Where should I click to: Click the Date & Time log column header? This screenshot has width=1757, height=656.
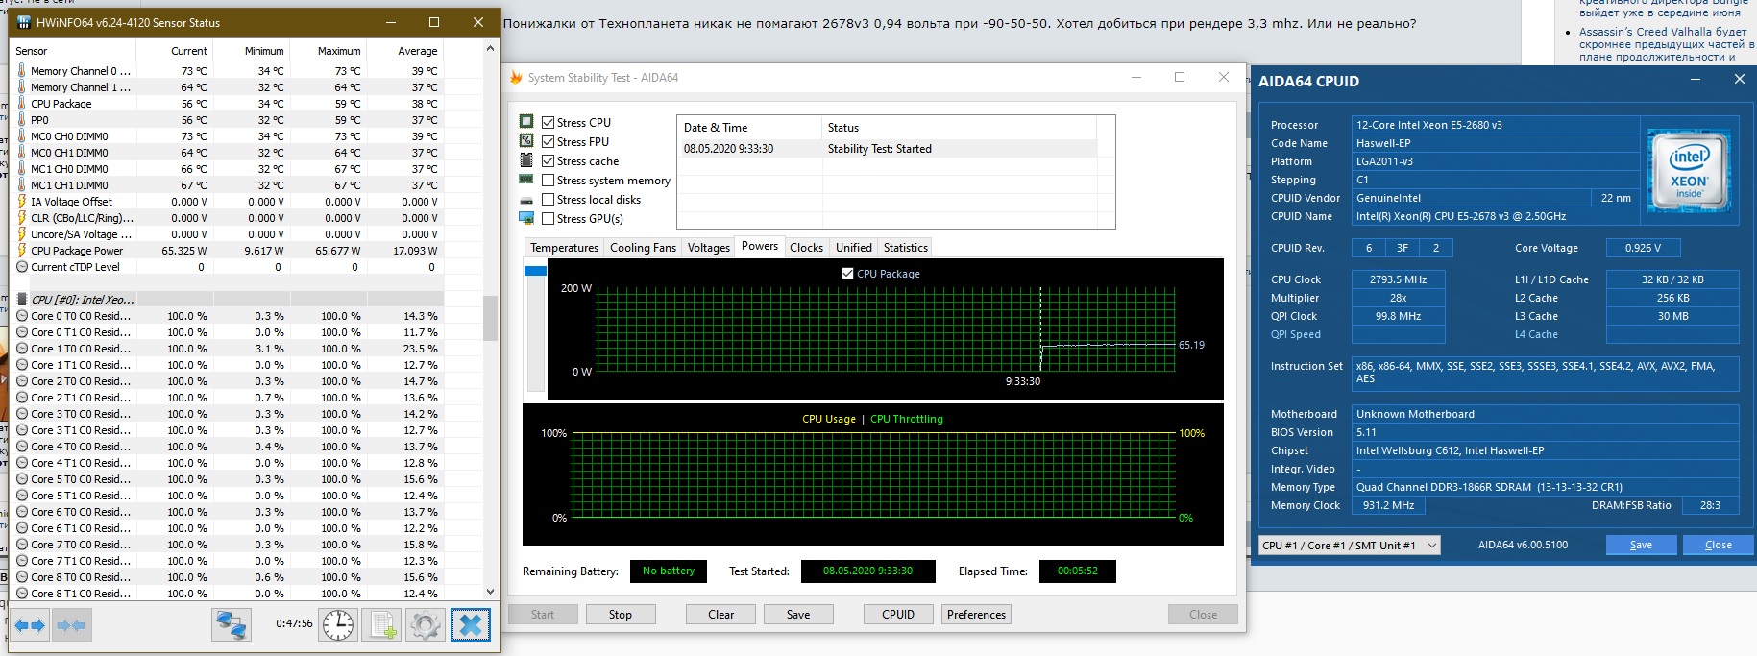(749, 128)
